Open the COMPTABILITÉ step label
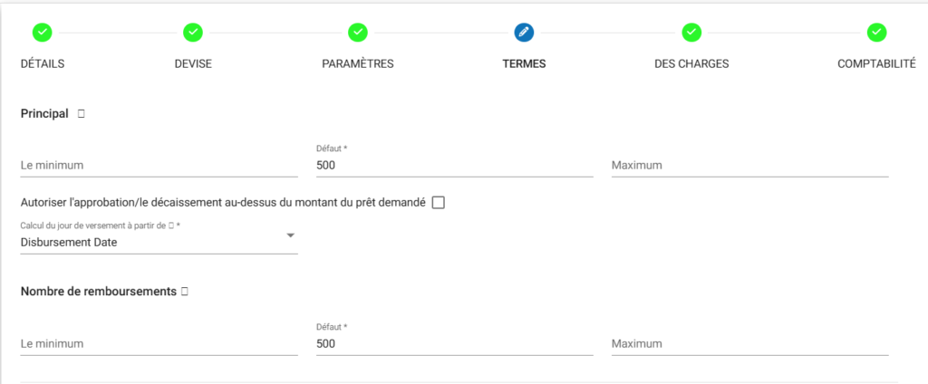 click(876, 64)
